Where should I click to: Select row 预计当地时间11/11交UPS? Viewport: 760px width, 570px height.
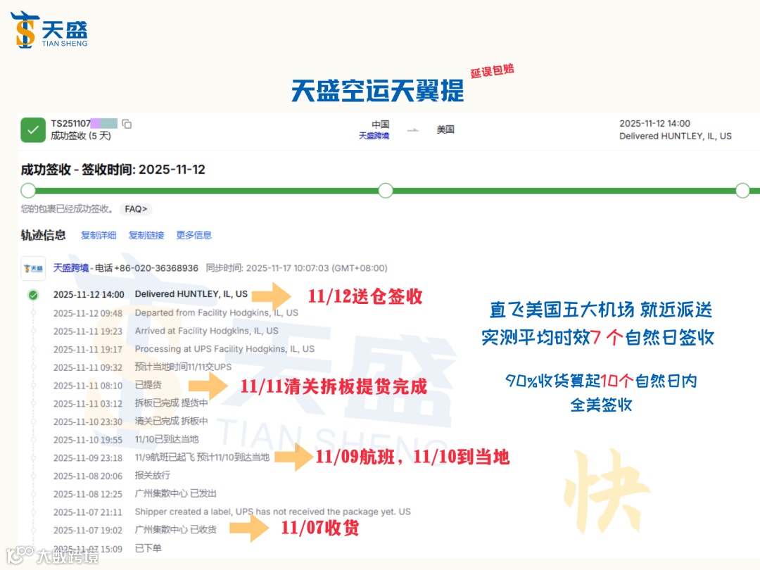[x=142, y=367]
